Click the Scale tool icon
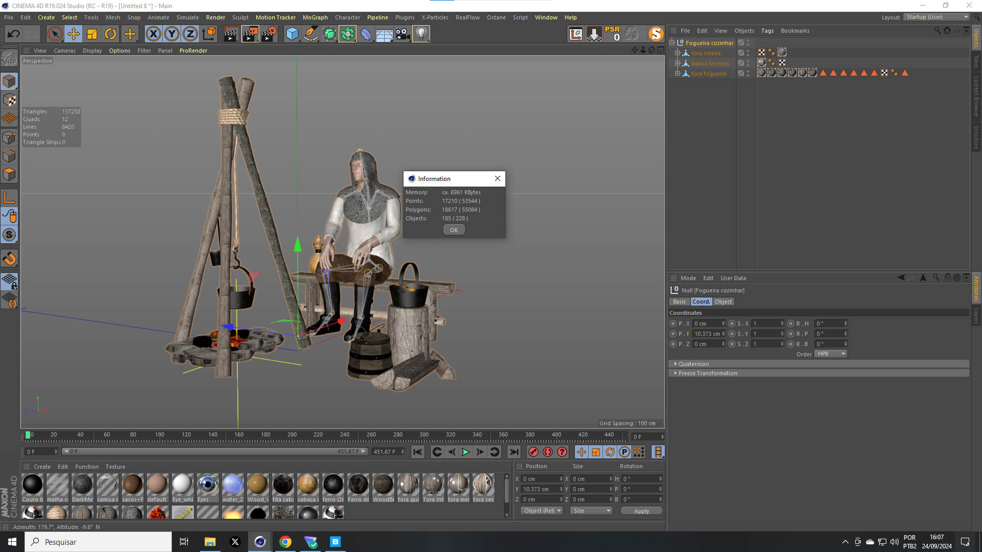The width and height of the screenshot is (982, 552). pyautogui.click(x=92, y=34)
